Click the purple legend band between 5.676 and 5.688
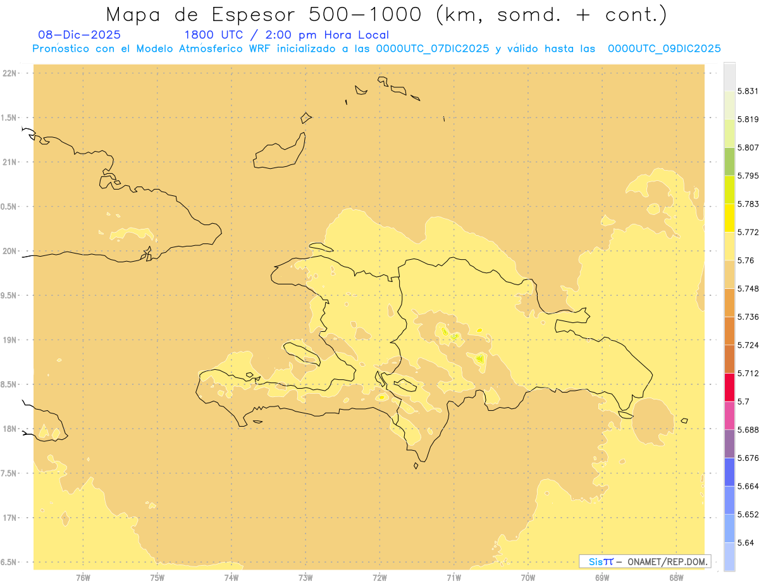The image size is (759, 586). coord(729,444)
